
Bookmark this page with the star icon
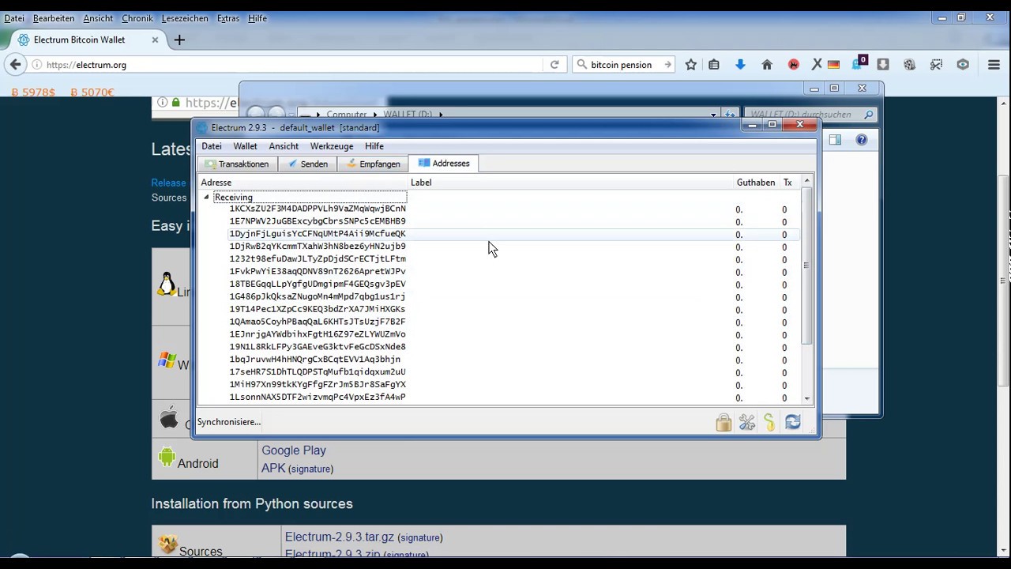pyautogui.click(x=691, y=65)
